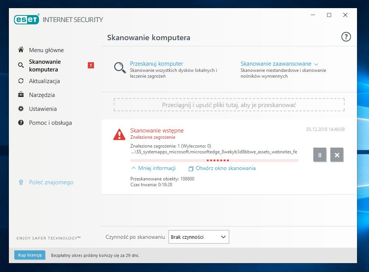Click the red notification badge showing 1

tap(91, 65)
